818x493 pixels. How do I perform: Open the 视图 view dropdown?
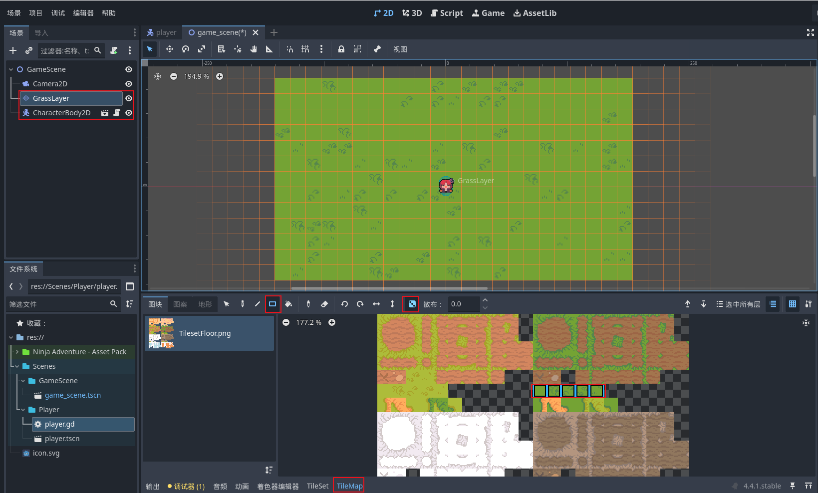click(400, 49)
